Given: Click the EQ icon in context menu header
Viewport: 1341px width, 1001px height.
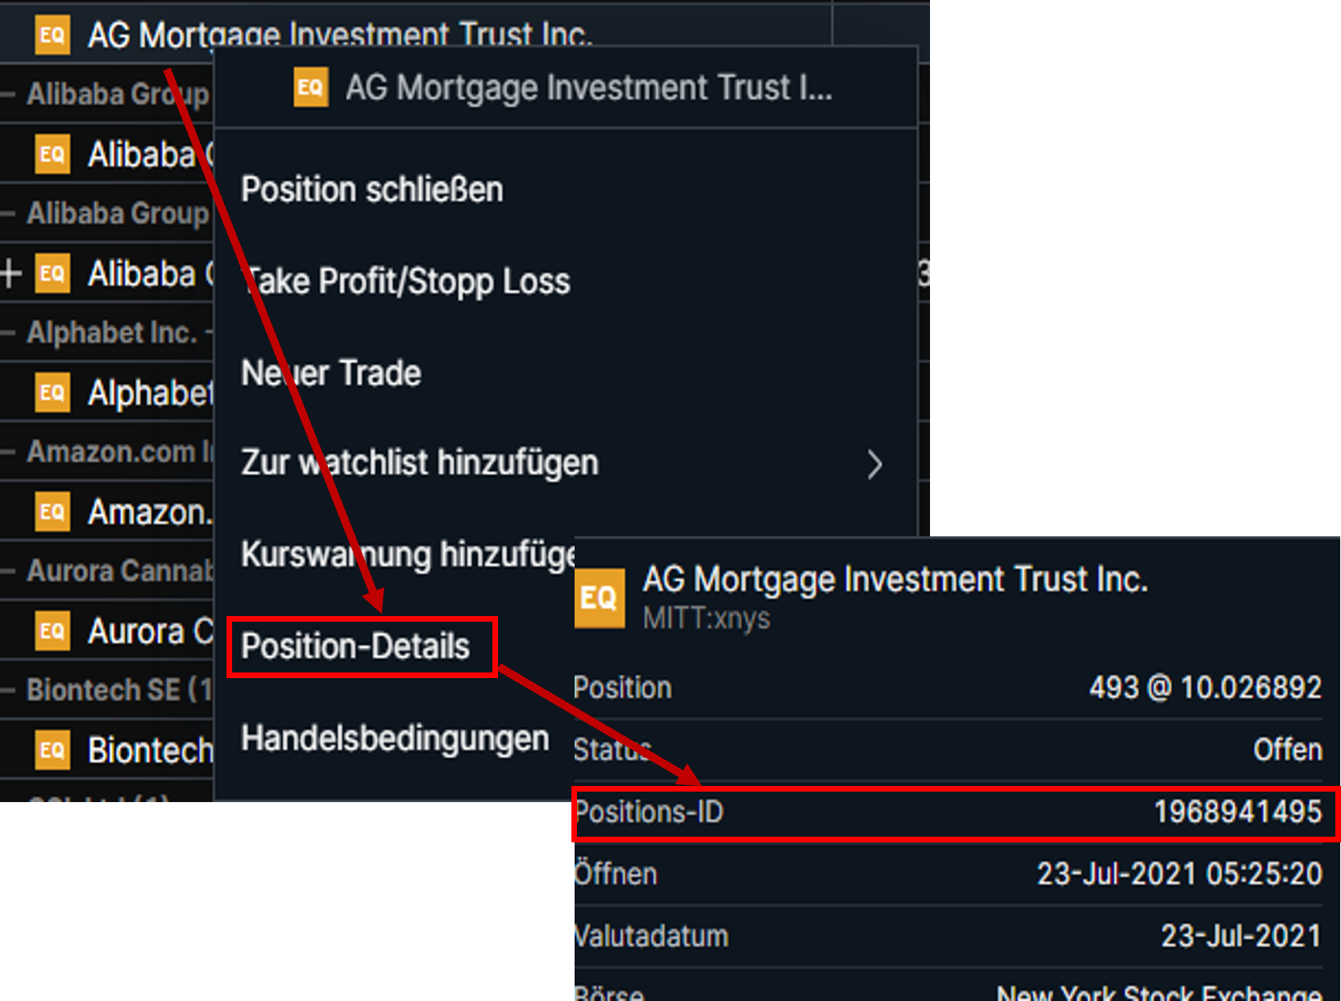Looking at the screenshot, I should [311, 87].
